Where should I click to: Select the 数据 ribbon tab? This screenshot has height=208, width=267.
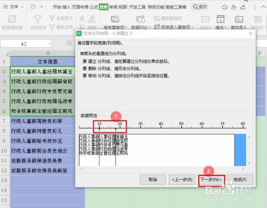[104, 7]
